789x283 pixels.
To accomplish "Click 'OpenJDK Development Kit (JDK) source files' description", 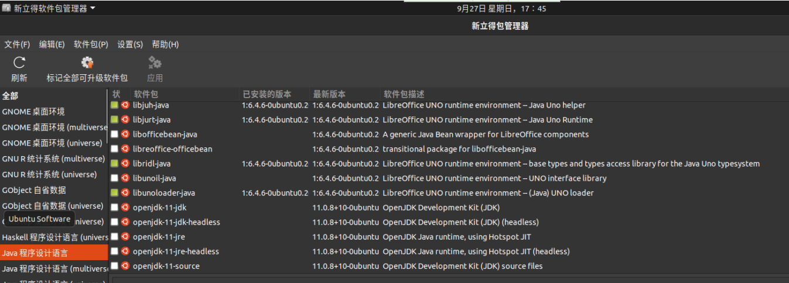I will point(463,266).
